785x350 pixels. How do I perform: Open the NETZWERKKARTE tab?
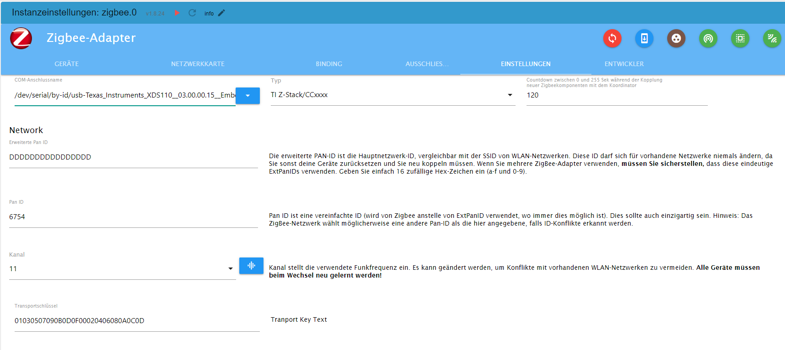point(198,64)
